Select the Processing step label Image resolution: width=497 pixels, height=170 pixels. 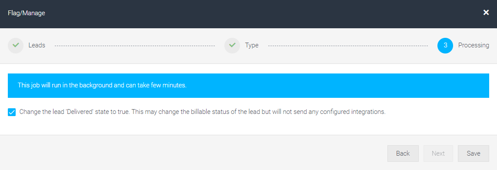pos(474,45)
